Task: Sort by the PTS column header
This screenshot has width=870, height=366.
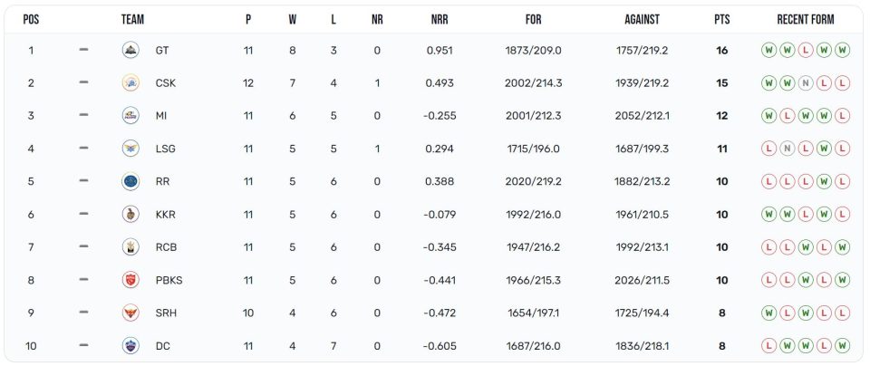Action: [722, 19]
